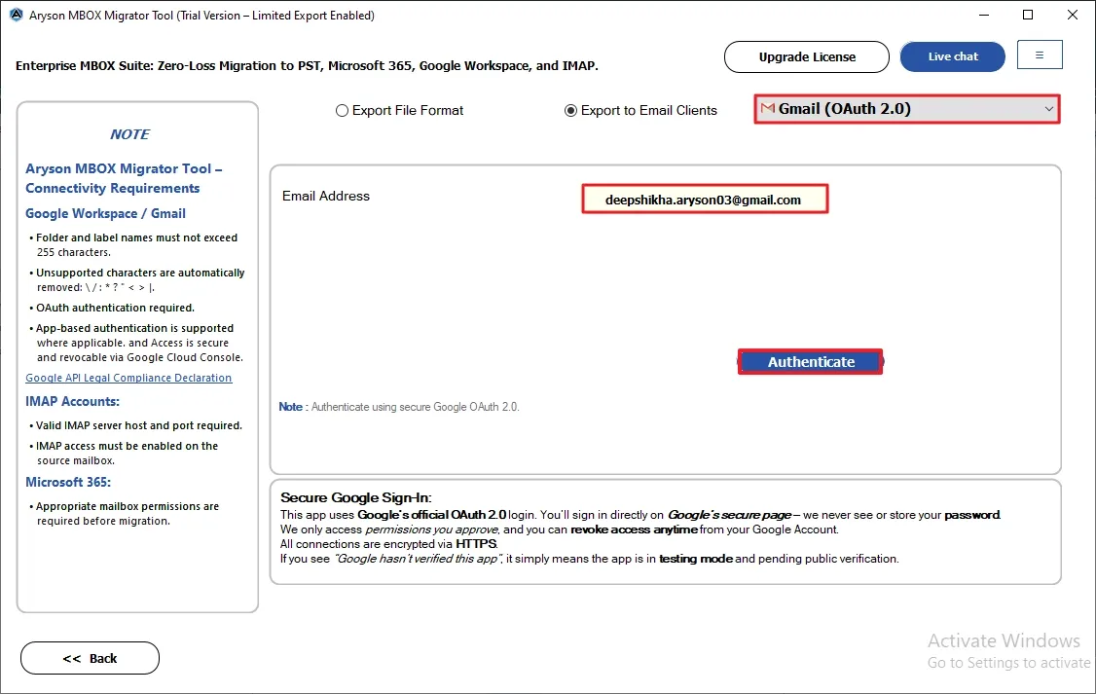Click the Microsoft 365: heading
The image size is (1096, 694).
(x=68, y=482)
